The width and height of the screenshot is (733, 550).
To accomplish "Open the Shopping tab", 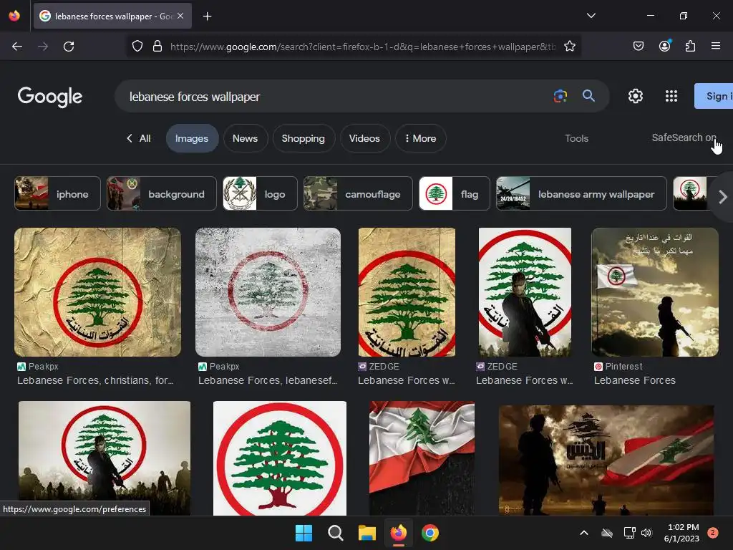I will coord(304,138).
